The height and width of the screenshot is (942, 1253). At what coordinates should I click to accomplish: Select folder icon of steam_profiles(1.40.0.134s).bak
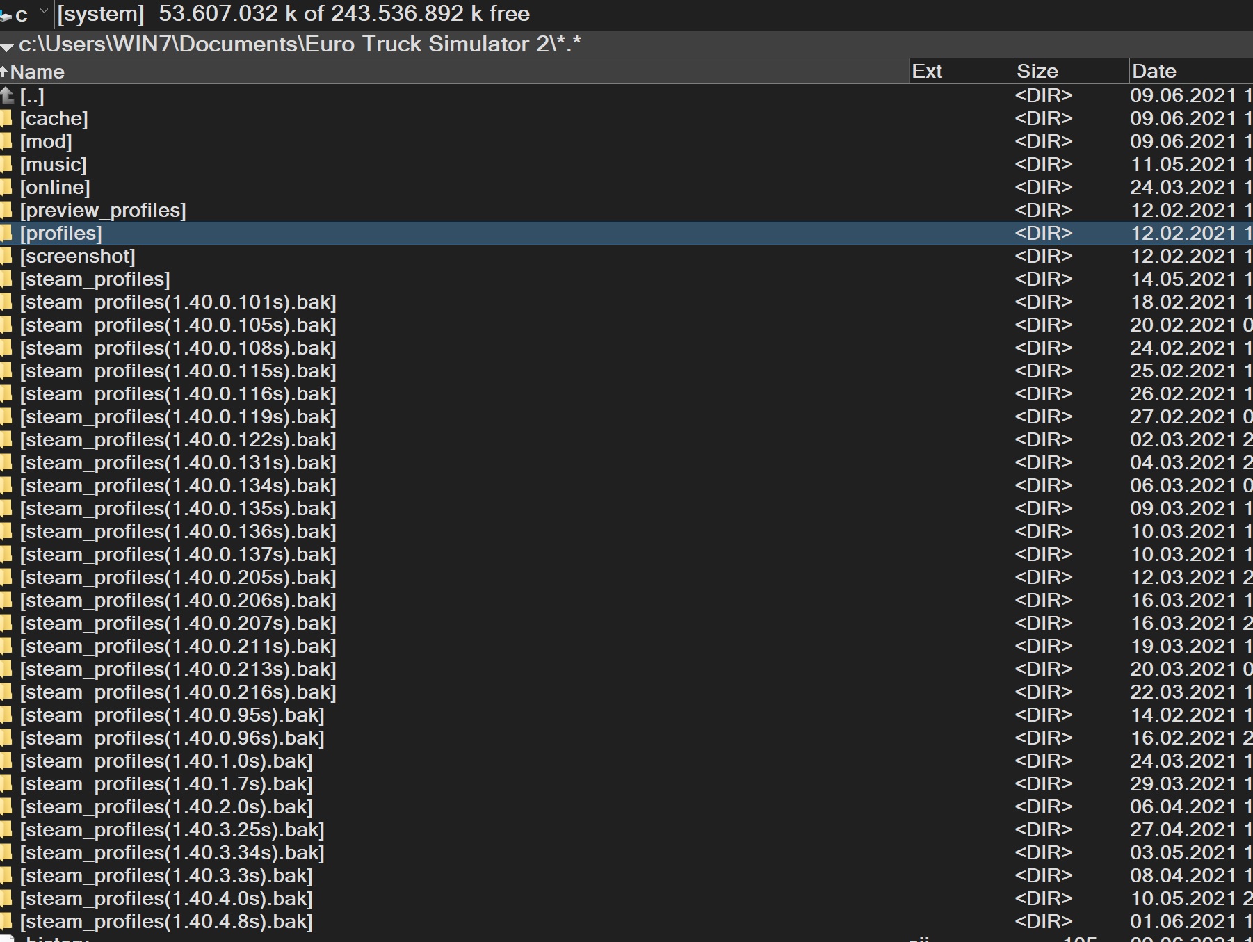coord(6,486)
